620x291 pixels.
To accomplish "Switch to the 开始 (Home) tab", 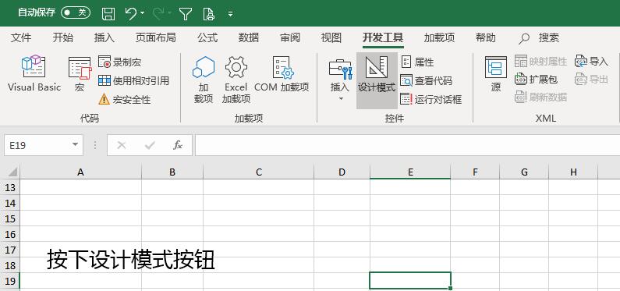I will coord(63,37).
